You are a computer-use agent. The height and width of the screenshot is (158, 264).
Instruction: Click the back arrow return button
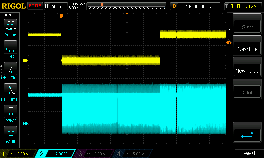pos(247,135)
